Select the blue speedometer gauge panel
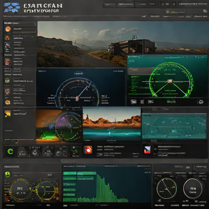The image size is (209, 209). tap(81, 87)
